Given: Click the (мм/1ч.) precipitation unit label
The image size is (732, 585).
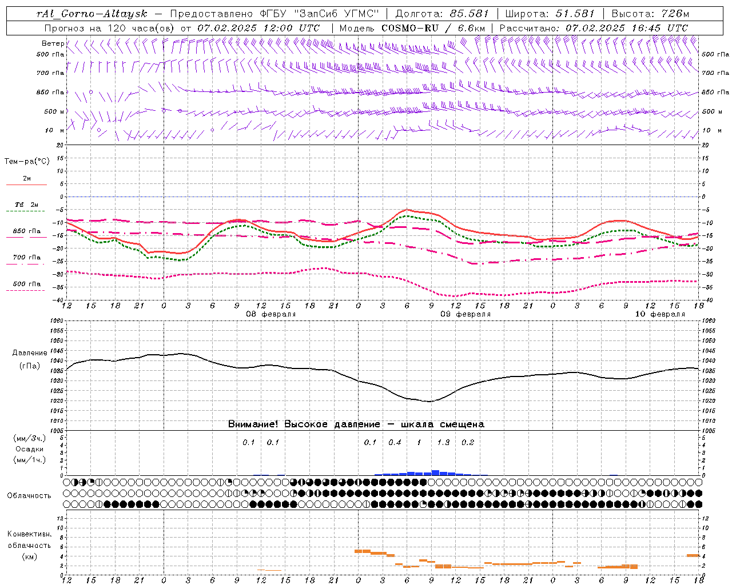Looking at the screenshot, I should (x=29, y=460).
